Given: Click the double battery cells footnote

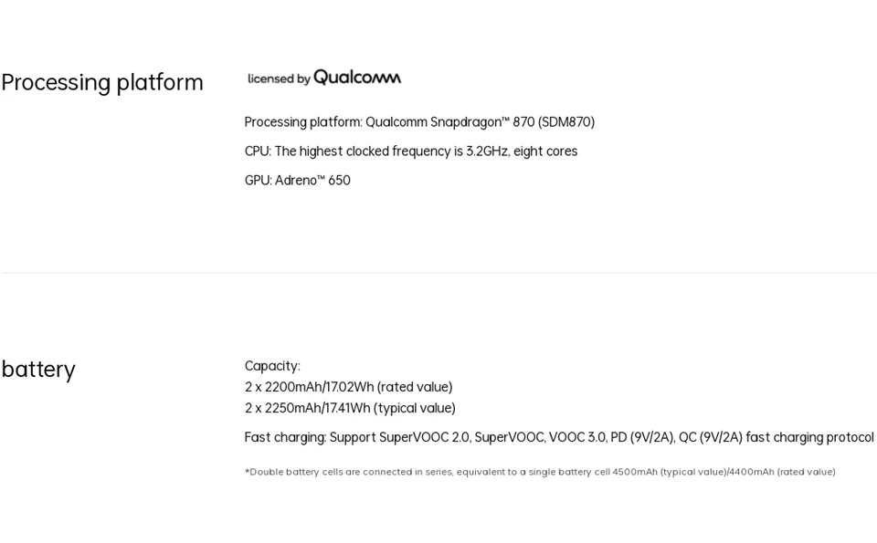Looking at the screenshot, I should [540, 472].
